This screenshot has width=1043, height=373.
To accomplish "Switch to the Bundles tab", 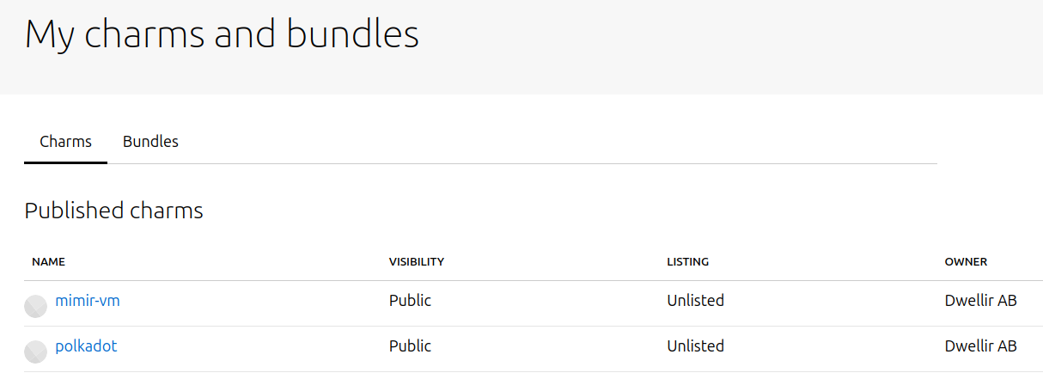I will pyautogui.click(x=150, y=142).
